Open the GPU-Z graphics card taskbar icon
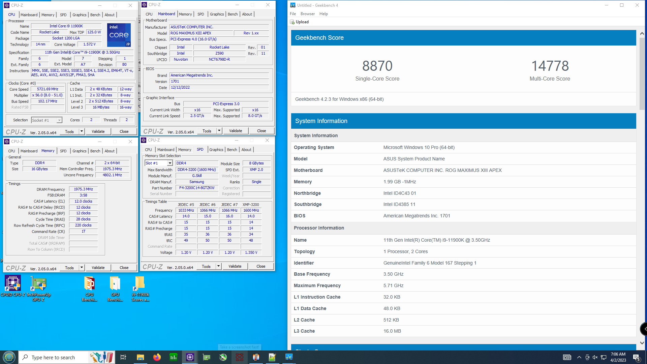 point(207,357)
